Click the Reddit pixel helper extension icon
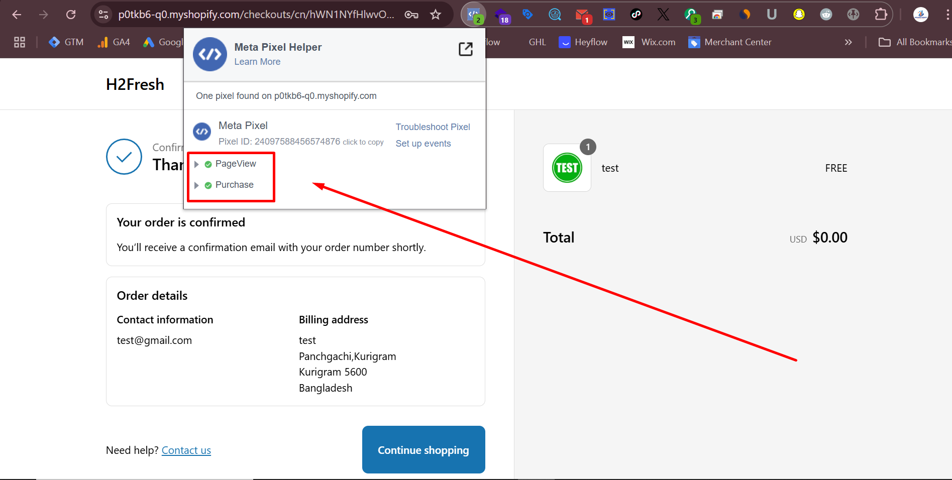952x480 pixels. click(x=826, y=15)
